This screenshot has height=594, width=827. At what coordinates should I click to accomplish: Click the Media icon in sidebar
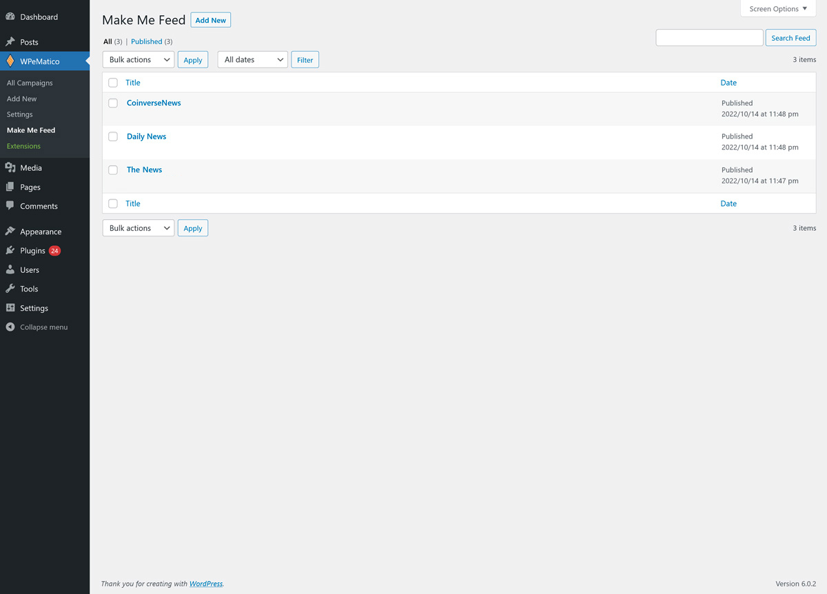10,167
